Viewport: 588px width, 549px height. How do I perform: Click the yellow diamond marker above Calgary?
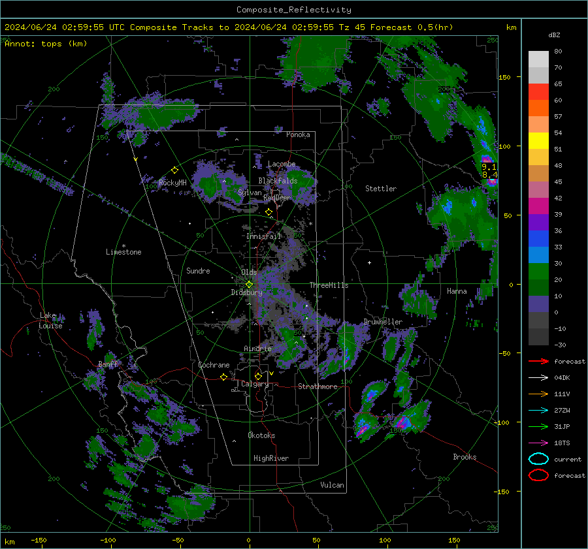click(258, 376)
